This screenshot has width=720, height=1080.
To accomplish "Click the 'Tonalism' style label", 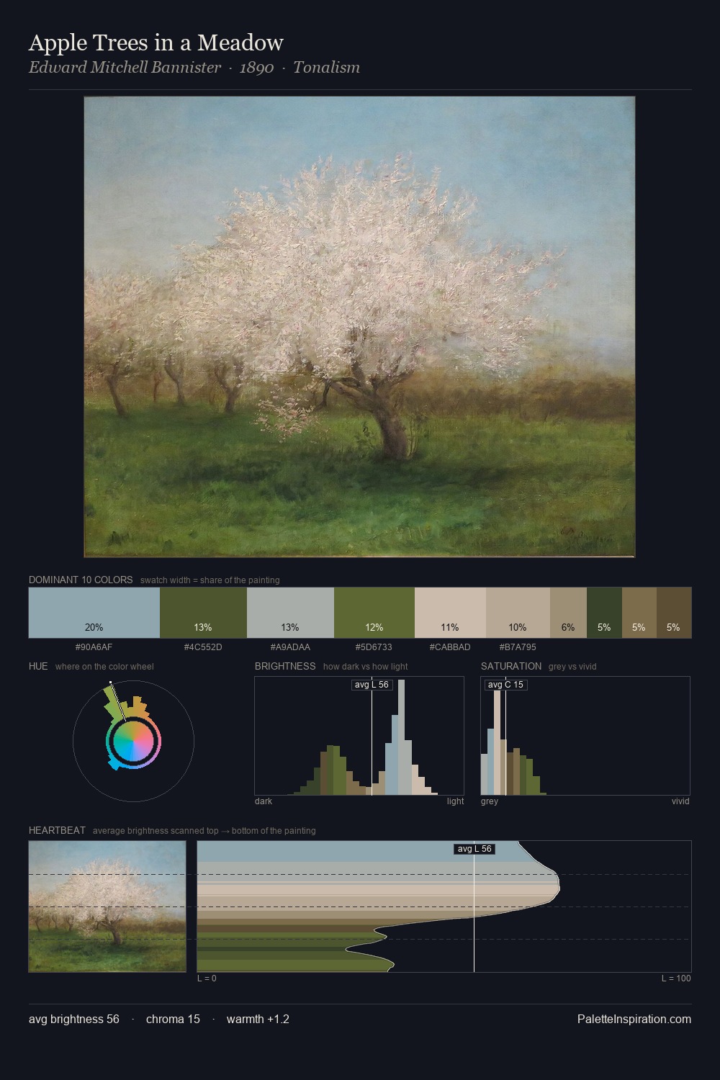I will point(326,68).
